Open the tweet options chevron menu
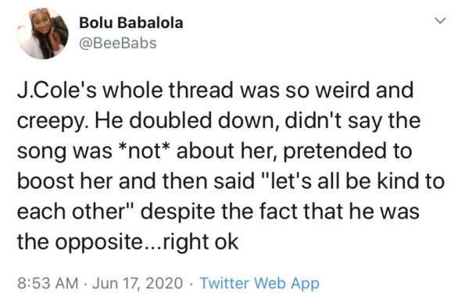The image size is (465, 302). pos(440,21)
